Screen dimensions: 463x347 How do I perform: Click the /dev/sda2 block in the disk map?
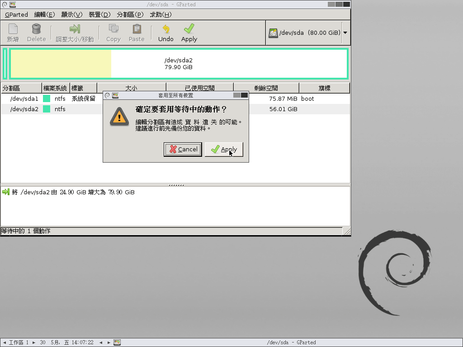(179, 64)
